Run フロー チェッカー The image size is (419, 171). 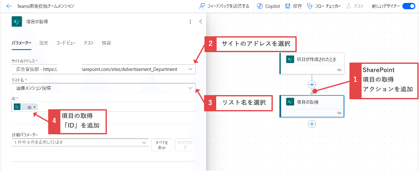[324, 6]
